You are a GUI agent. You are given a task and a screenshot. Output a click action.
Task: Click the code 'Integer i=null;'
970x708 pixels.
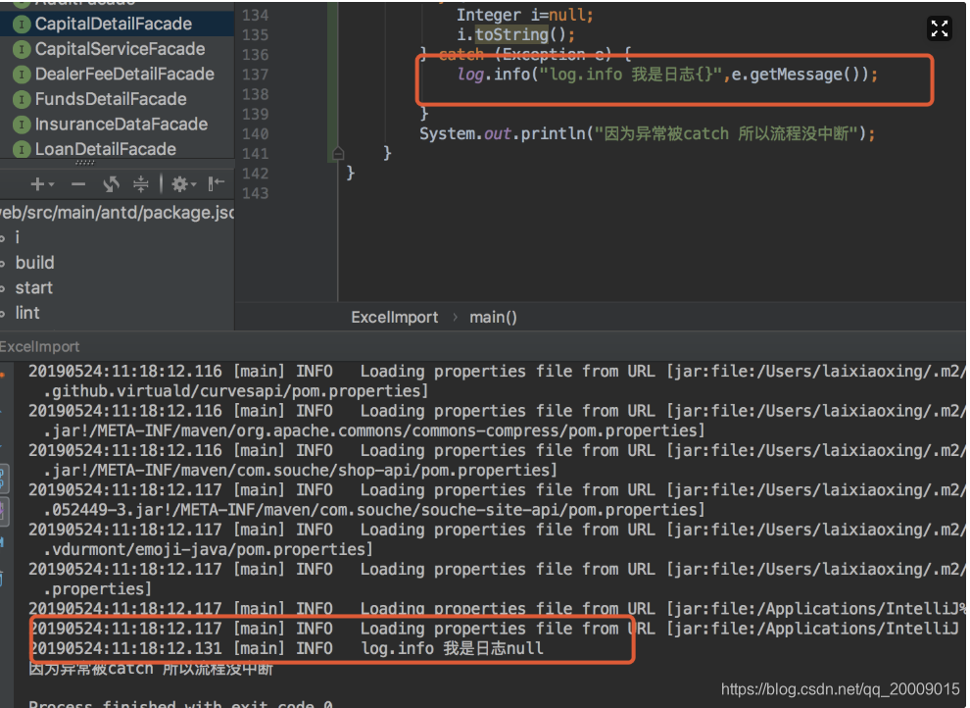(524, 15)
